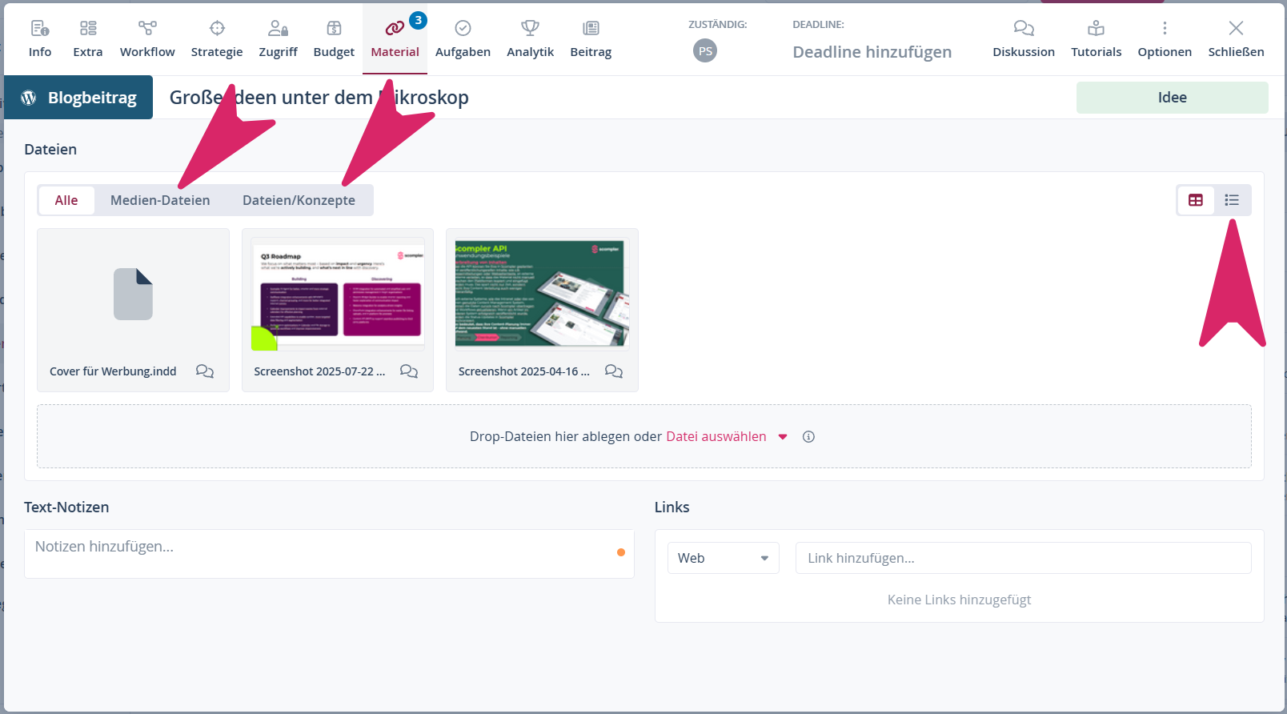The height and width of the screenshot is (714, 1287).
Task: Open the Strategie crosshair icon
Action: pyautogui.click(x=217, y=29)
